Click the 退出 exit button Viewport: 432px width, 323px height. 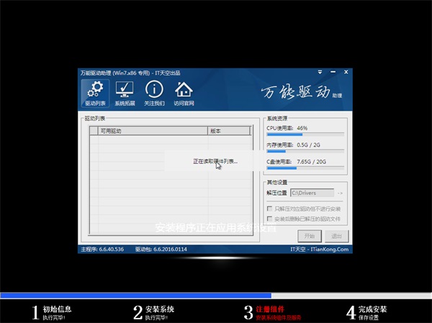[335, 236]
